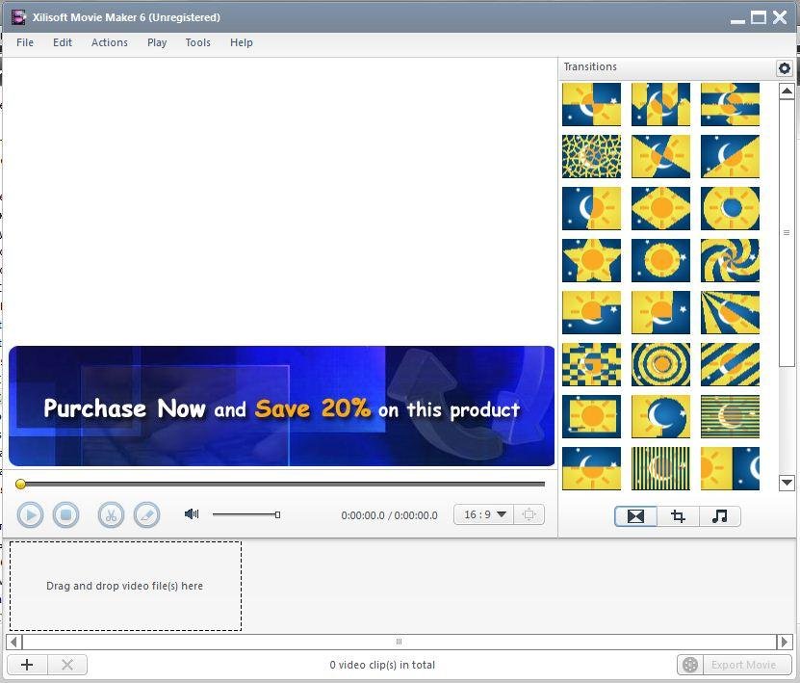Select the star-shaped transition thumbnail
The image size is (800, 683).
point(591,260)
